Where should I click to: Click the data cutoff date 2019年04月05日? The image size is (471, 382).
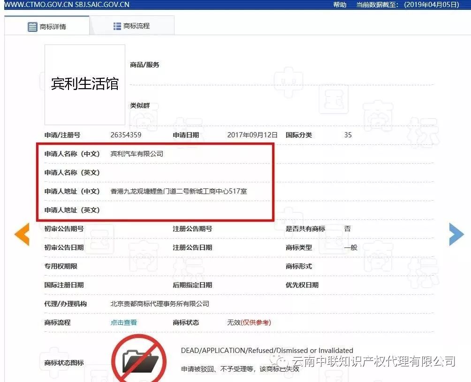pos(431,5)
